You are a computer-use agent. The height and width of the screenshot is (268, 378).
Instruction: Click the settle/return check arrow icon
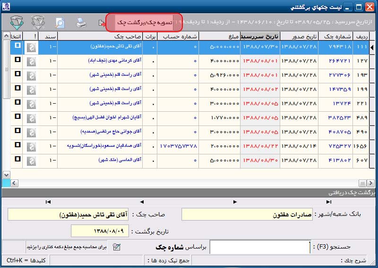(101, 22)
